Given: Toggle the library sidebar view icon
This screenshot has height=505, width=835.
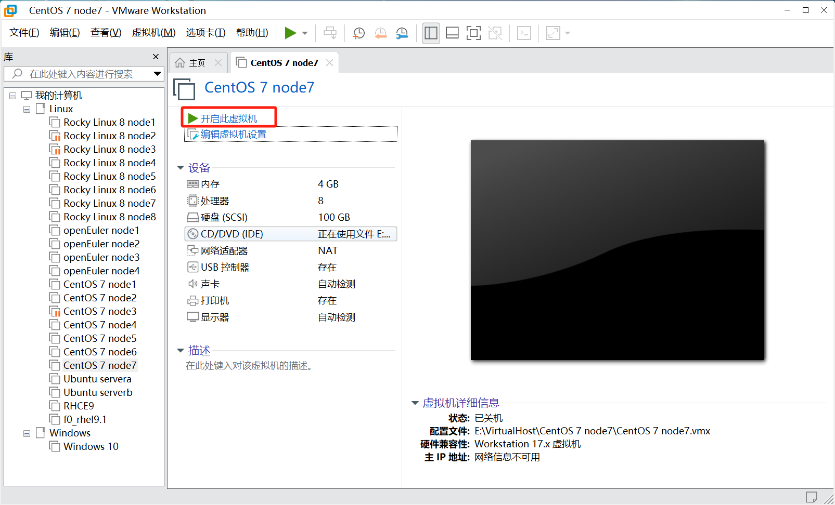Looking at the screenshot, I should click(x=431, y=33).
